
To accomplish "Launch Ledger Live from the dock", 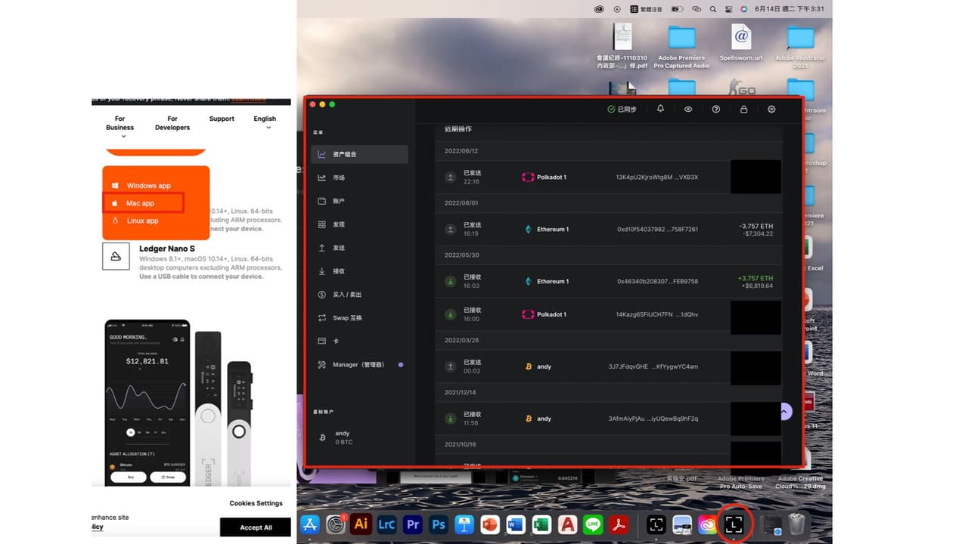I will pos(734,524).
